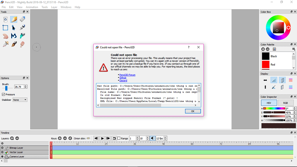Open the File menu

pyautogui.click(x=3, y=7)
